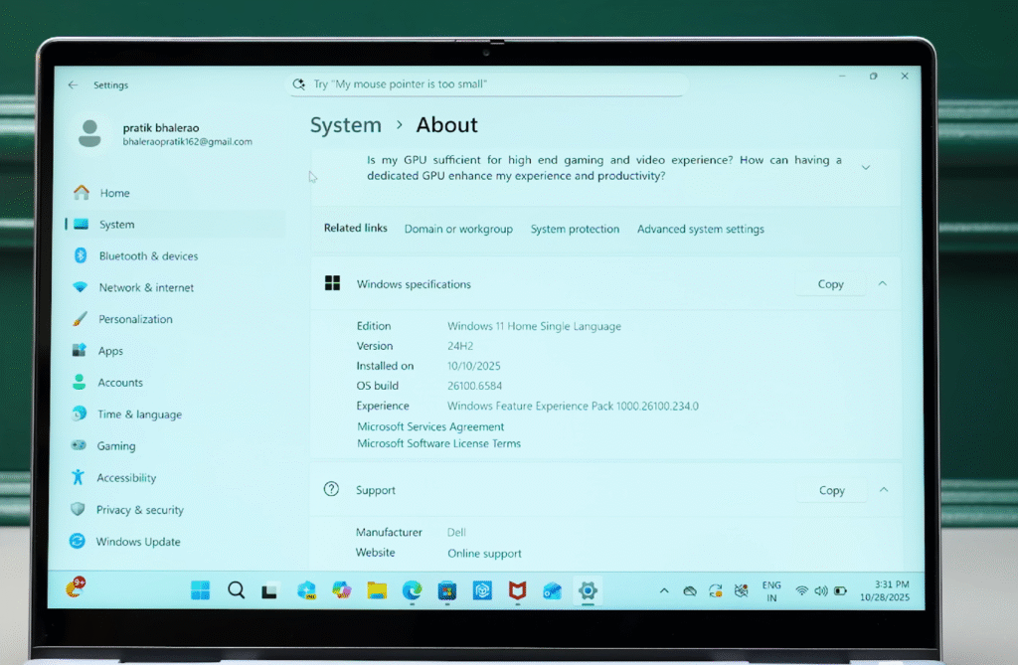
Task: Expand the GPU question card chevron
Action: (x=865, y=168)
